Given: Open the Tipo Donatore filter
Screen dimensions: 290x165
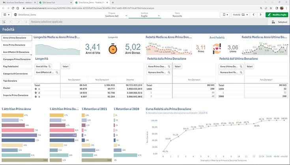Looking at the screenshot, I should click(x=17, y=81).
